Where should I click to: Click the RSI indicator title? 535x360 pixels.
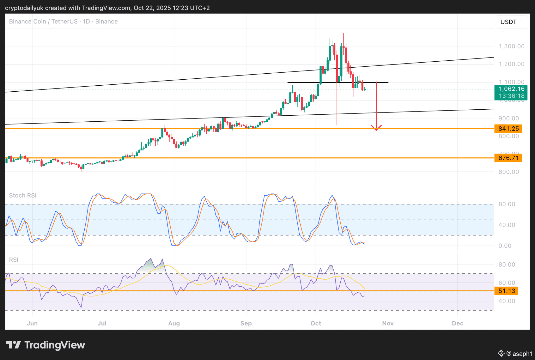point(14,260)
